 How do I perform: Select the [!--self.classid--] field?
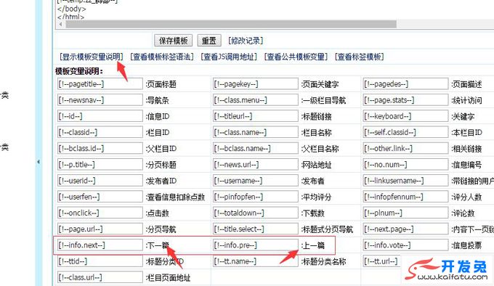(x=405, y=132)
